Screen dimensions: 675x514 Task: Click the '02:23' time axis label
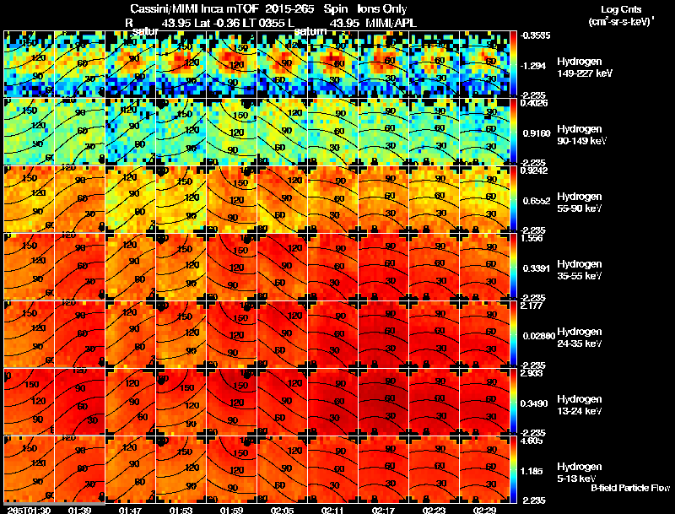click(x=434, y=510)
